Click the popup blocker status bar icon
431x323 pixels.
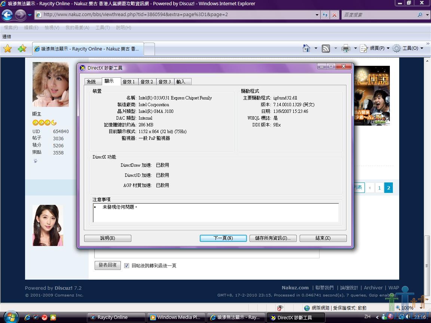point(280,308)
